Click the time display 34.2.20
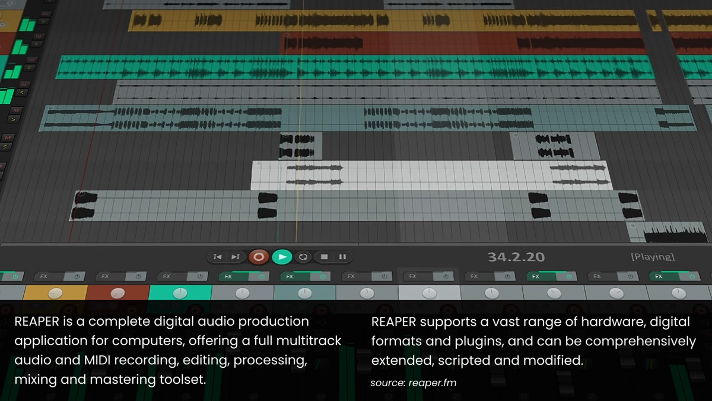This screenshot has height=401, width=712. click(516, 257)
